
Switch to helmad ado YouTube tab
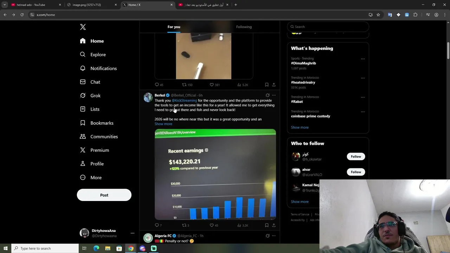[36, 5]
